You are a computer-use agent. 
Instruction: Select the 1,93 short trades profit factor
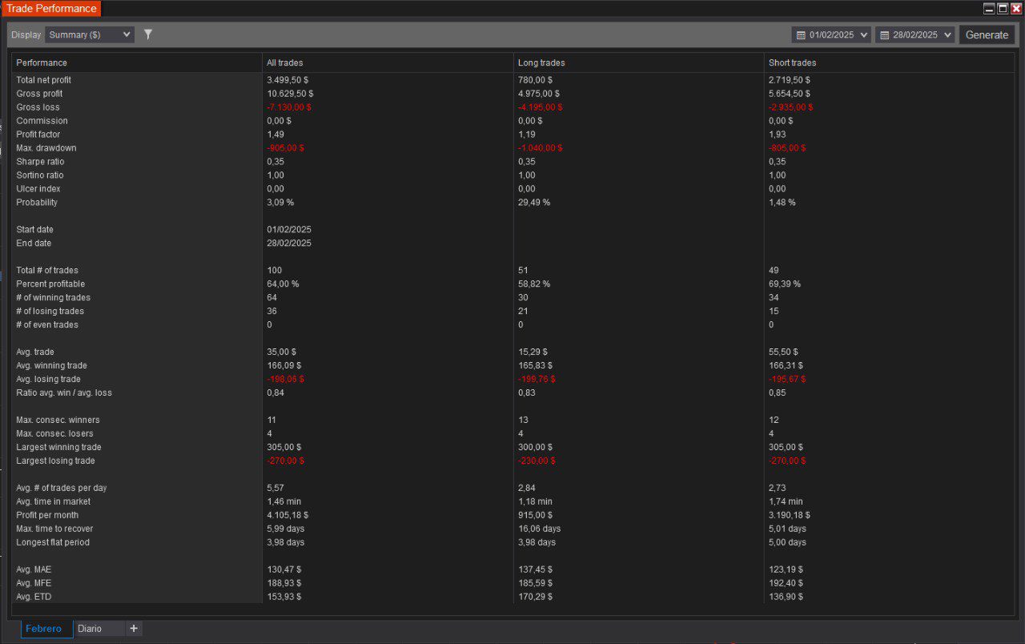pyautogui.click(x=777, y=135)
